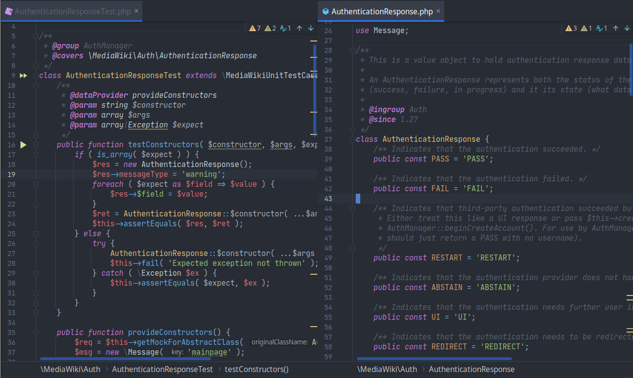Image resolution: width=633 pixels, height=378 pixels.
Task: Collapse the docblock starting at line 10
Action: pos(36,85)
